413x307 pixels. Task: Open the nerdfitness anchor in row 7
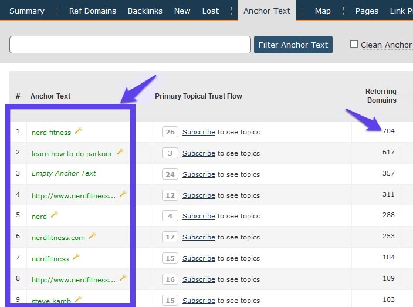click(50, 259)
